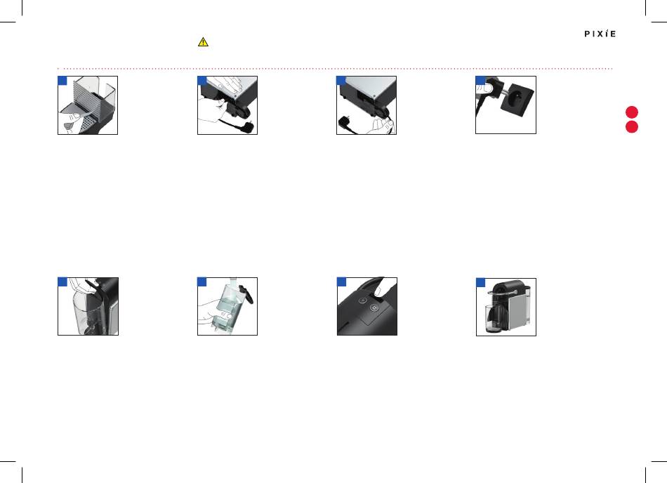Open the water tank removal illustration
The width and height of the screenshot is (667, 483).
88,307
